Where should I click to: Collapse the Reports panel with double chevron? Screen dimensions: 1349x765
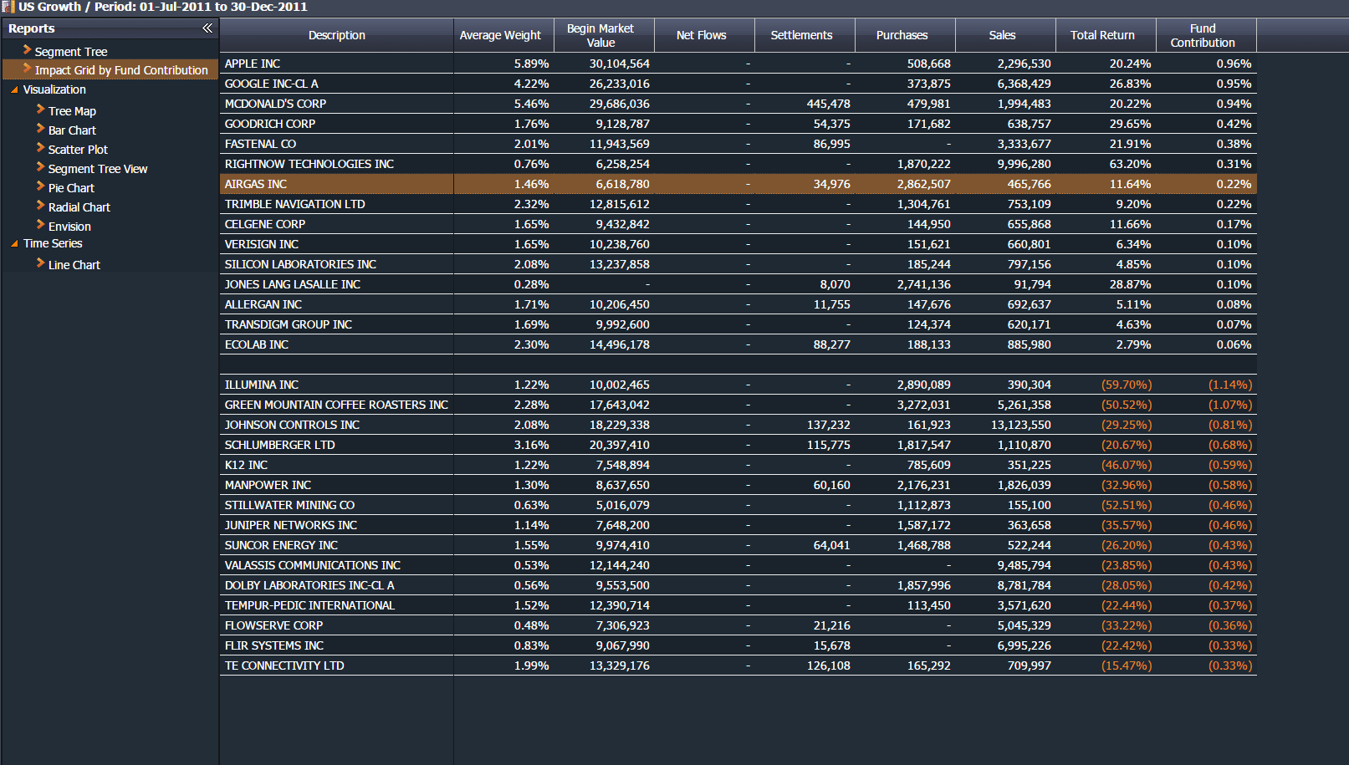tap(207, 28)
